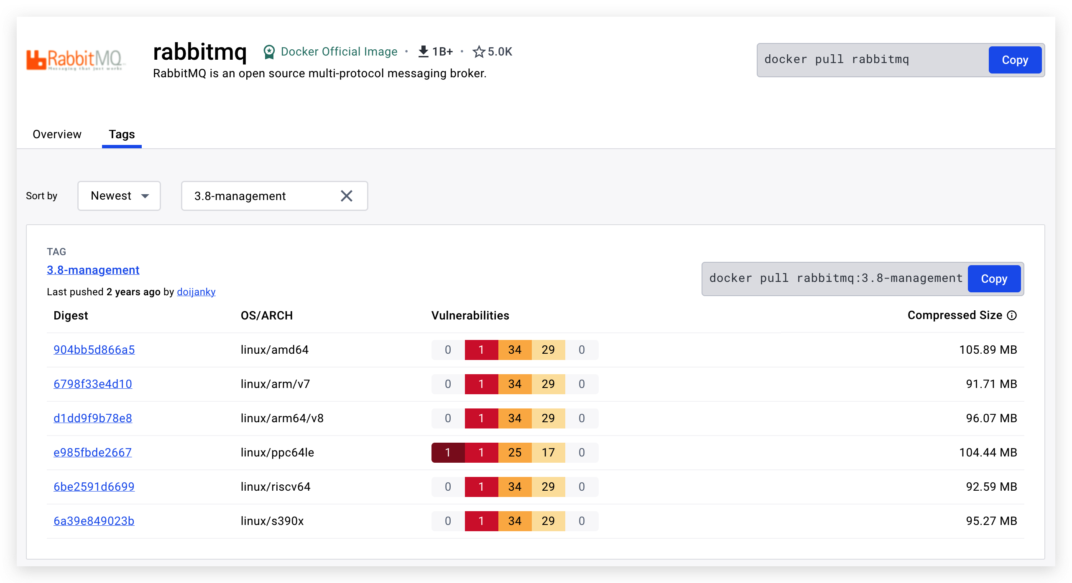1072x583 pixels.
Task: Click orange 34 swatch in linux/s390x row
Action: pos(515,521)
